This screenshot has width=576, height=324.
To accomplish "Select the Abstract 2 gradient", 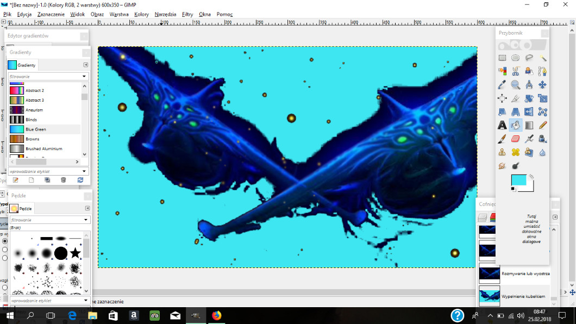I will pyautogui.click(x=35, y=90).
